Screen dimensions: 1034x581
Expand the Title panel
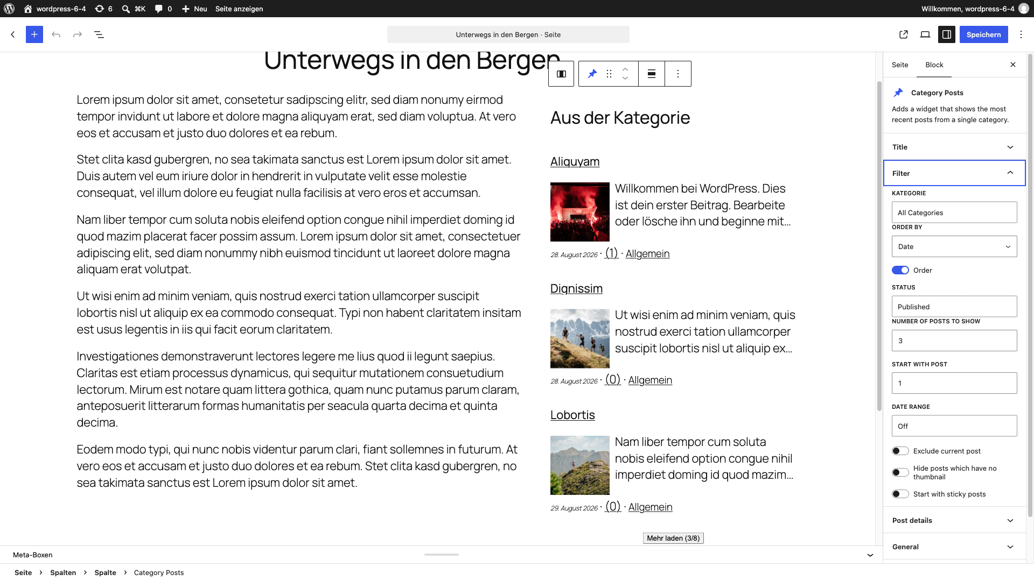[x=954, y=147]
